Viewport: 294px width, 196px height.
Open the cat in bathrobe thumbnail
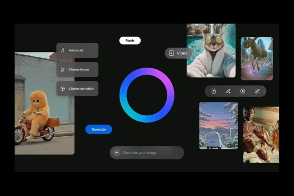click(x=211, y=50)
